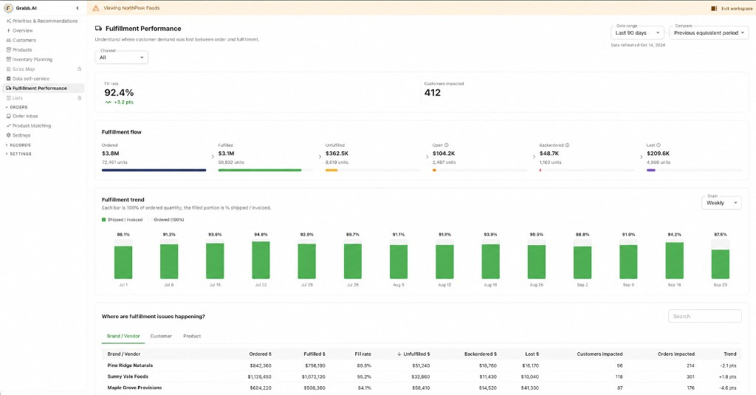Viewport: 756px width, 395px height.
Task: Expand the SETTINGS sidebar section
Action: (18, 154)
